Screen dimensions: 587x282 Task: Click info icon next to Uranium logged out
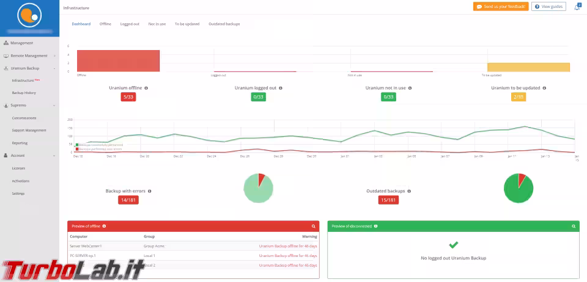(281, 88)
